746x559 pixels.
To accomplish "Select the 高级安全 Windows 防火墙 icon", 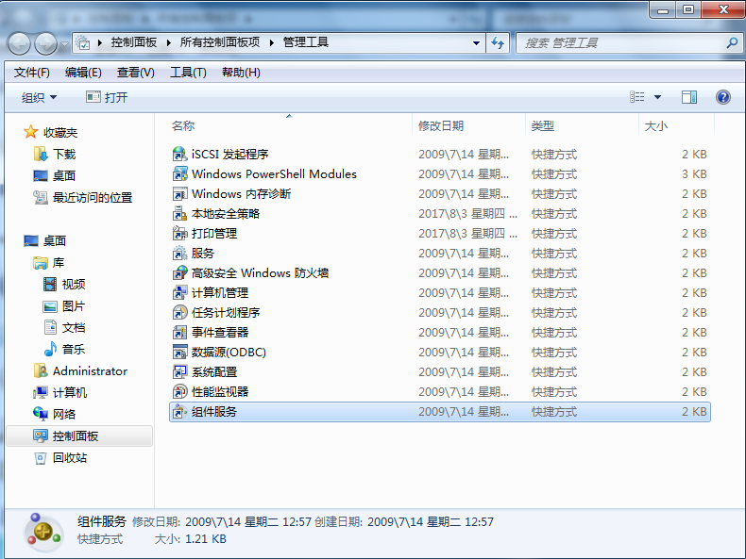I will point(180,272).
